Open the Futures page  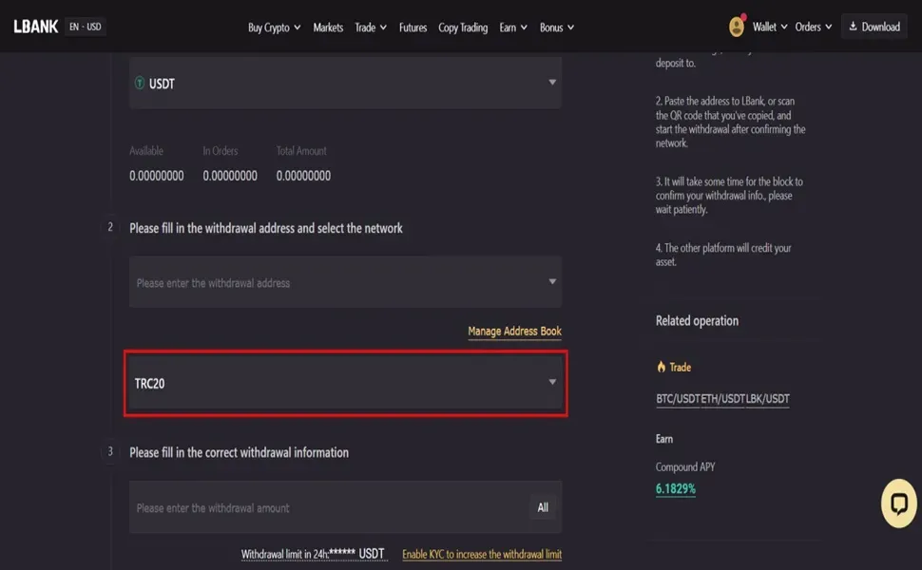pos(413,28)
